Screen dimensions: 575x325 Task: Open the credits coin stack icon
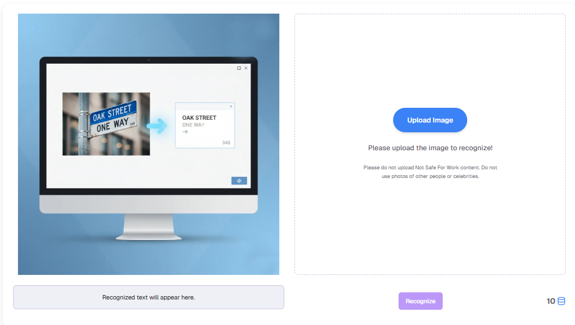pyautogui.click(x=561, y=301)
